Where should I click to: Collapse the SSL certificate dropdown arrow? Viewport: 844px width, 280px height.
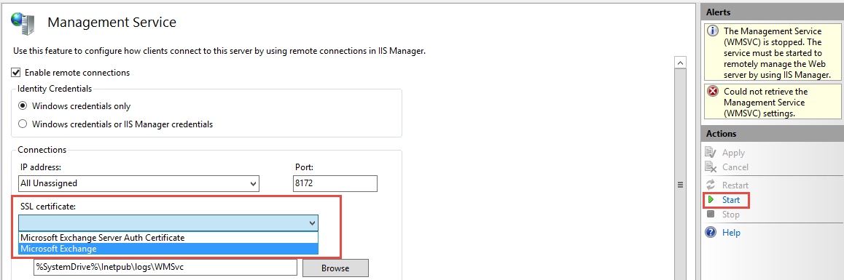coord(311,223)
